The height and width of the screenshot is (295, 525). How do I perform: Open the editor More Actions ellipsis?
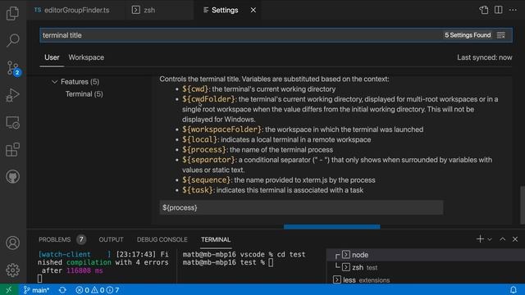tap(513, 10)
